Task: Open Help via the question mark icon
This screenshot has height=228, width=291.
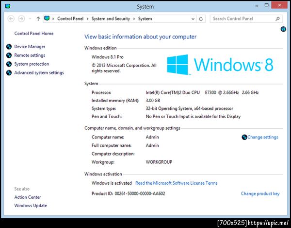Action: tap(283, 29)
